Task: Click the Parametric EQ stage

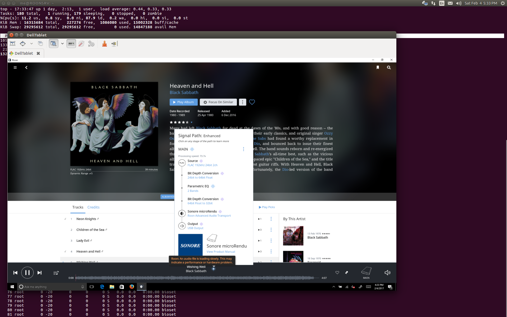Action: 198,188
